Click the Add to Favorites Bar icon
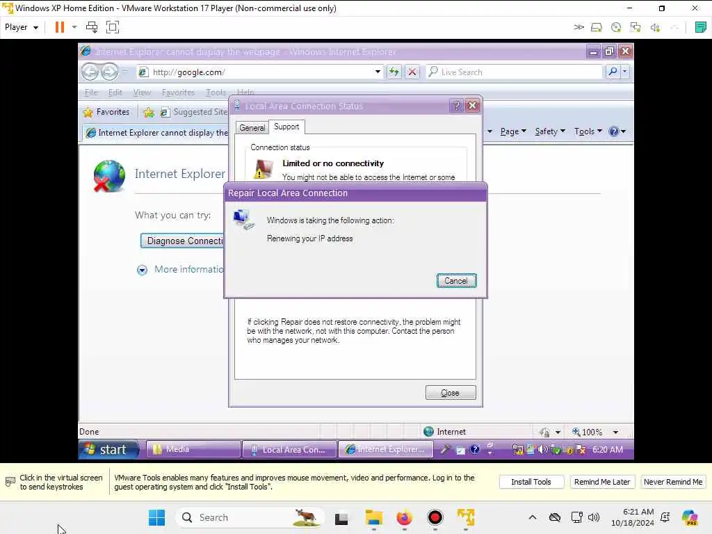This screenshot has width=712, height=534. [x=149, y=112]
